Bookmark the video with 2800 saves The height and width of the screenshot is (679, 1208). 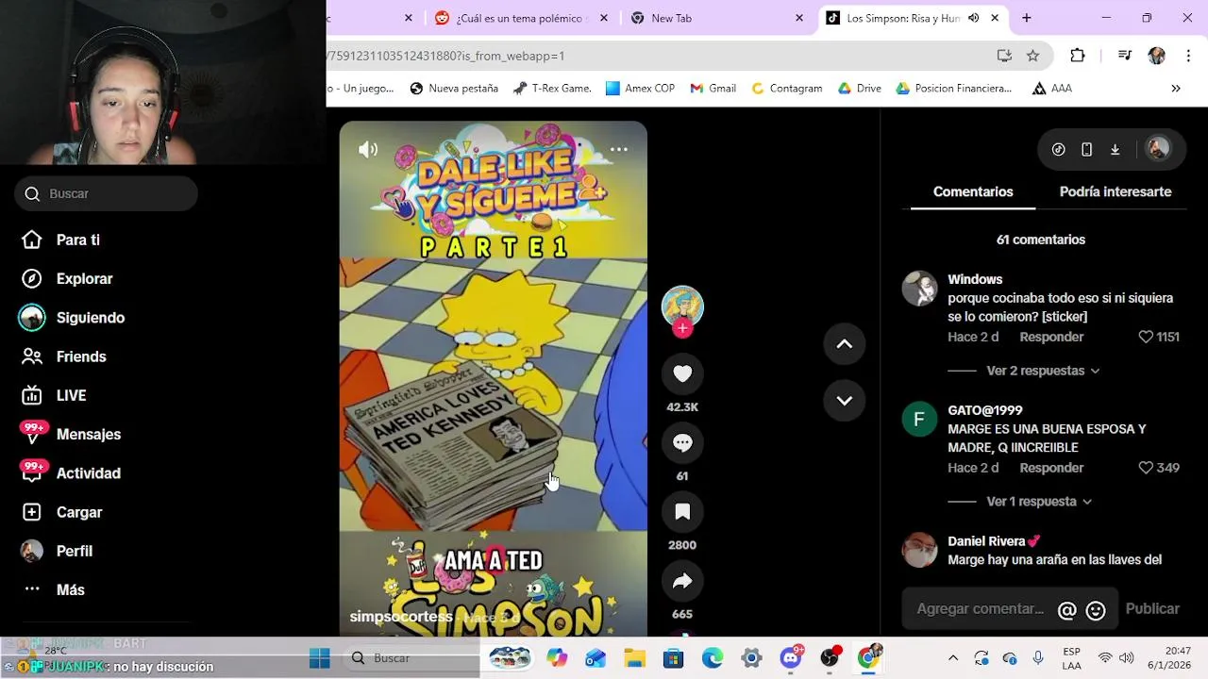pos(682,511)
